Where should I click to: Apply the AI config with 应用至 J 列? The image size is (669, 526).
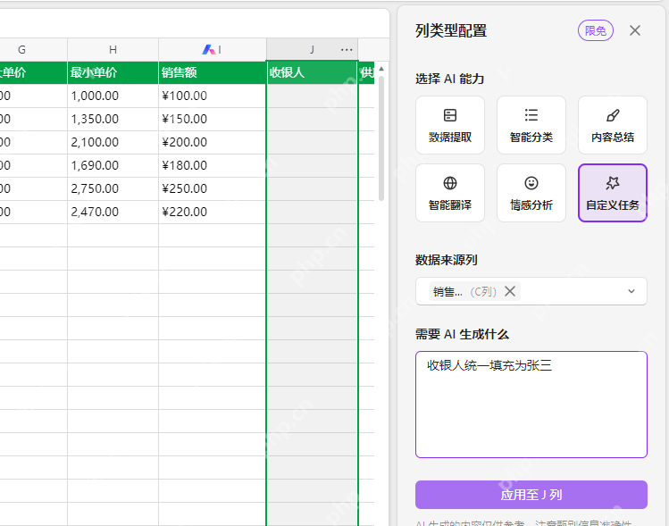pos(531,495)
